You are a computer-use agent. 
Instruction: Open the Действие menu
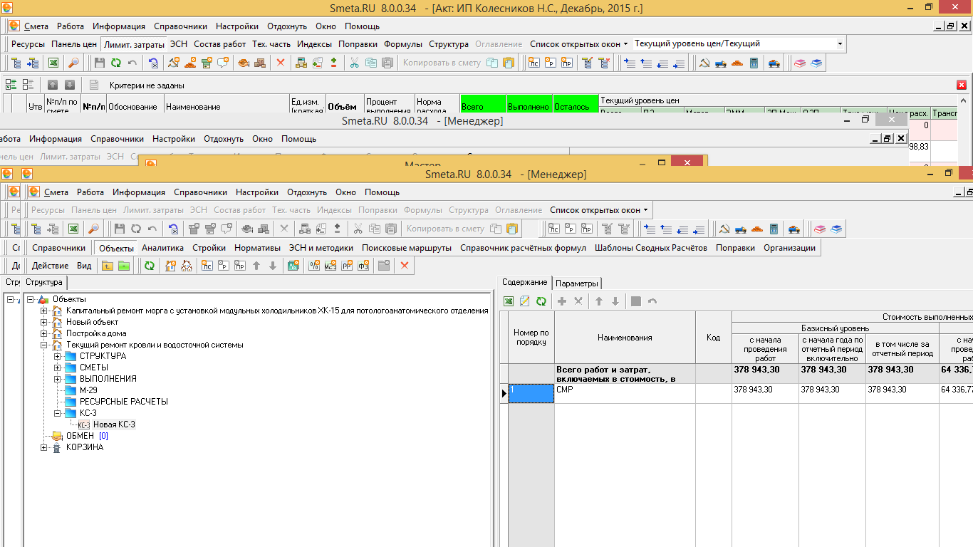coord(50,266)
